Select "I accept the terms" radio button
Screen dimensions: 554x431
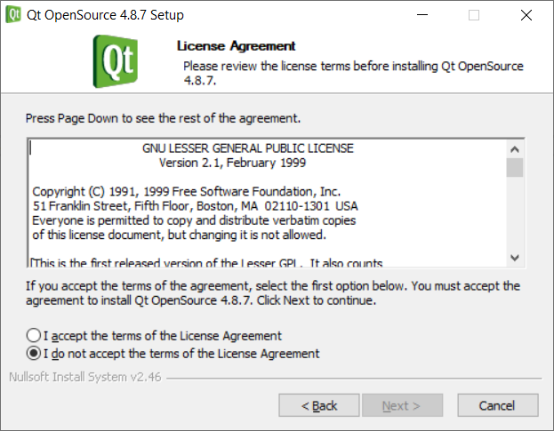click(34, 336)
